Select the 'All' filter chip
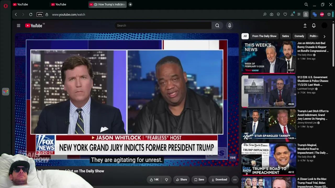The width and height of the screenshot is (335, 188). click(x=245, y=36)
